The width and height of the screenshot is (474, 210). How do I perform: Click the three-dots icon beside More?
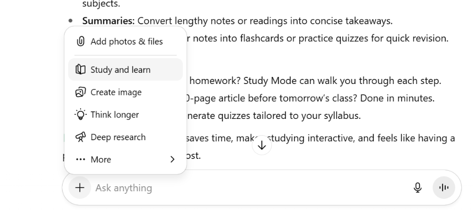81,159
